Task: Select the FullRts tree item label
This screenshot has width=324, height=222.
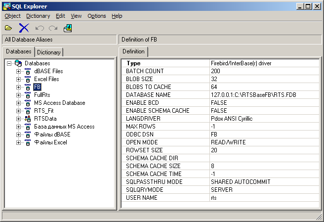Action: coord(42,95)
